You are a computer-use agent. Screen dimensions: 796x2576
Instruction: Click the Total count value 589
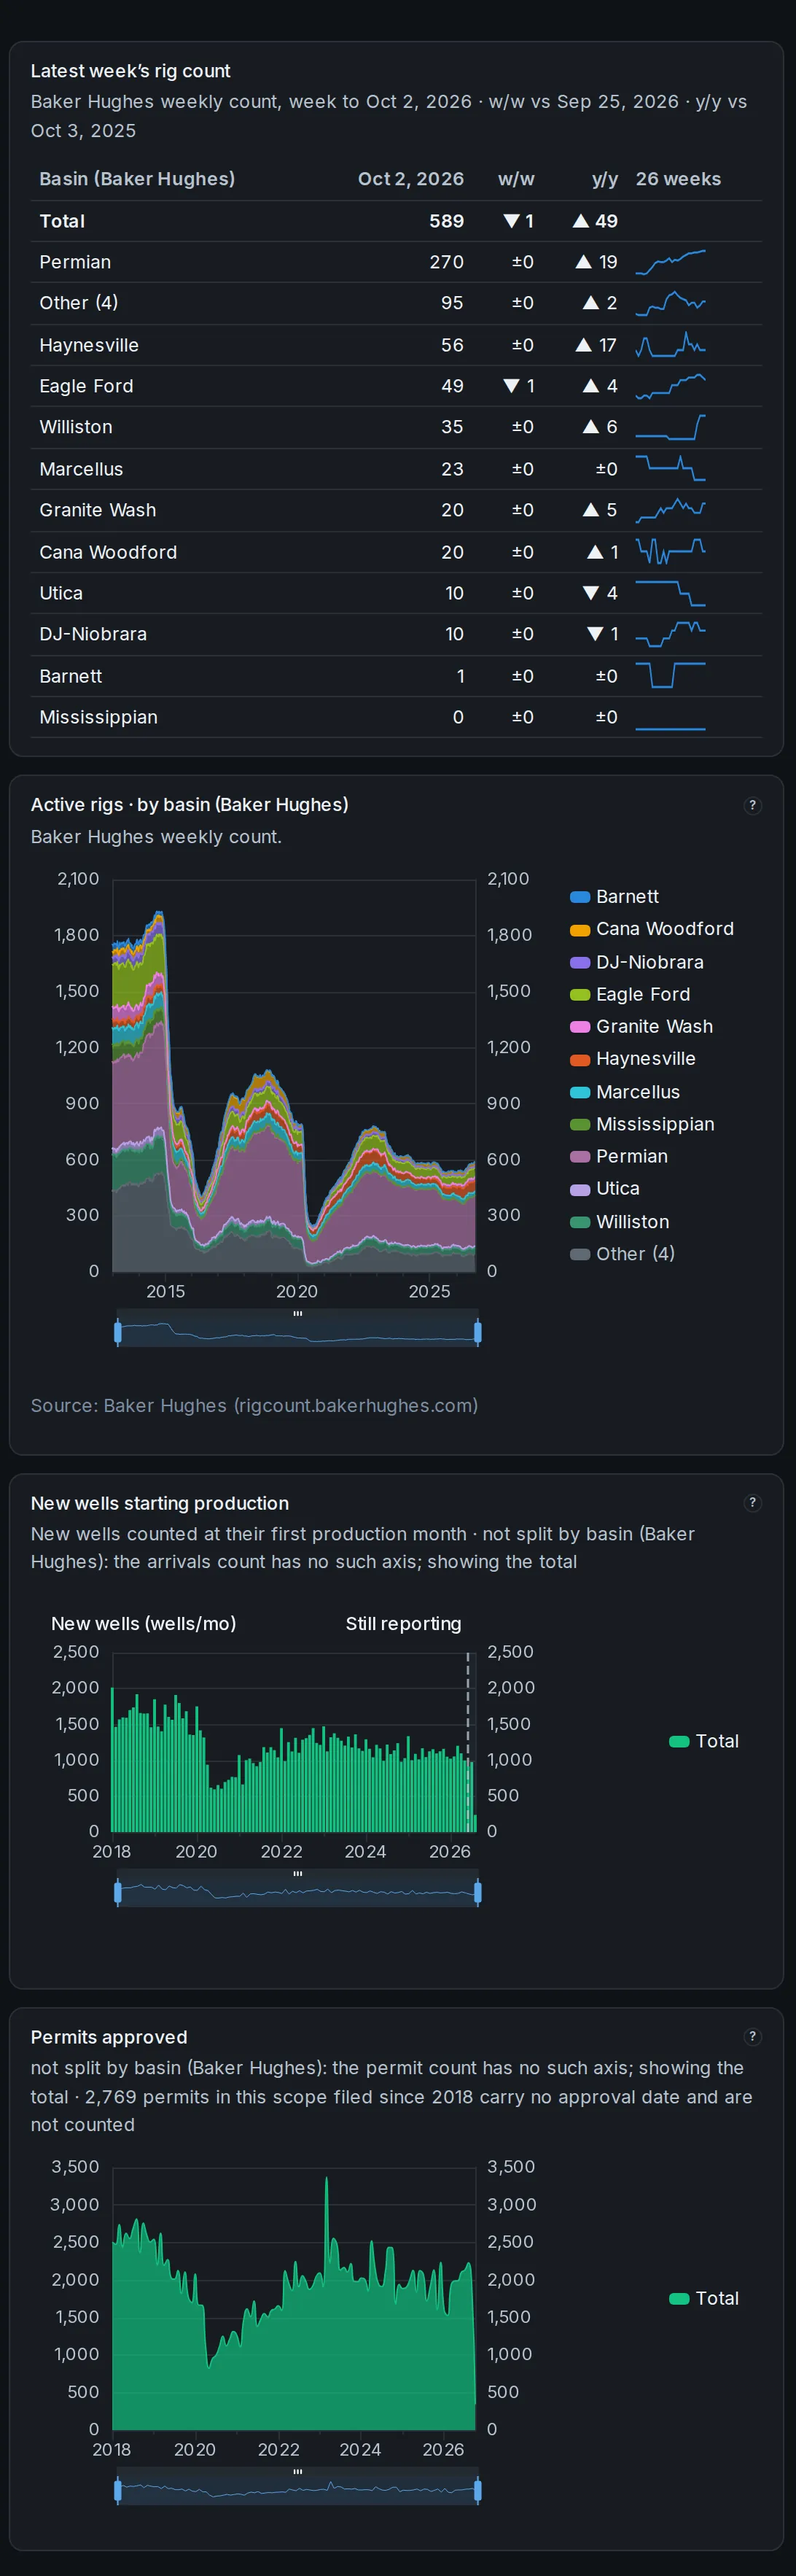tap(447, 221)
